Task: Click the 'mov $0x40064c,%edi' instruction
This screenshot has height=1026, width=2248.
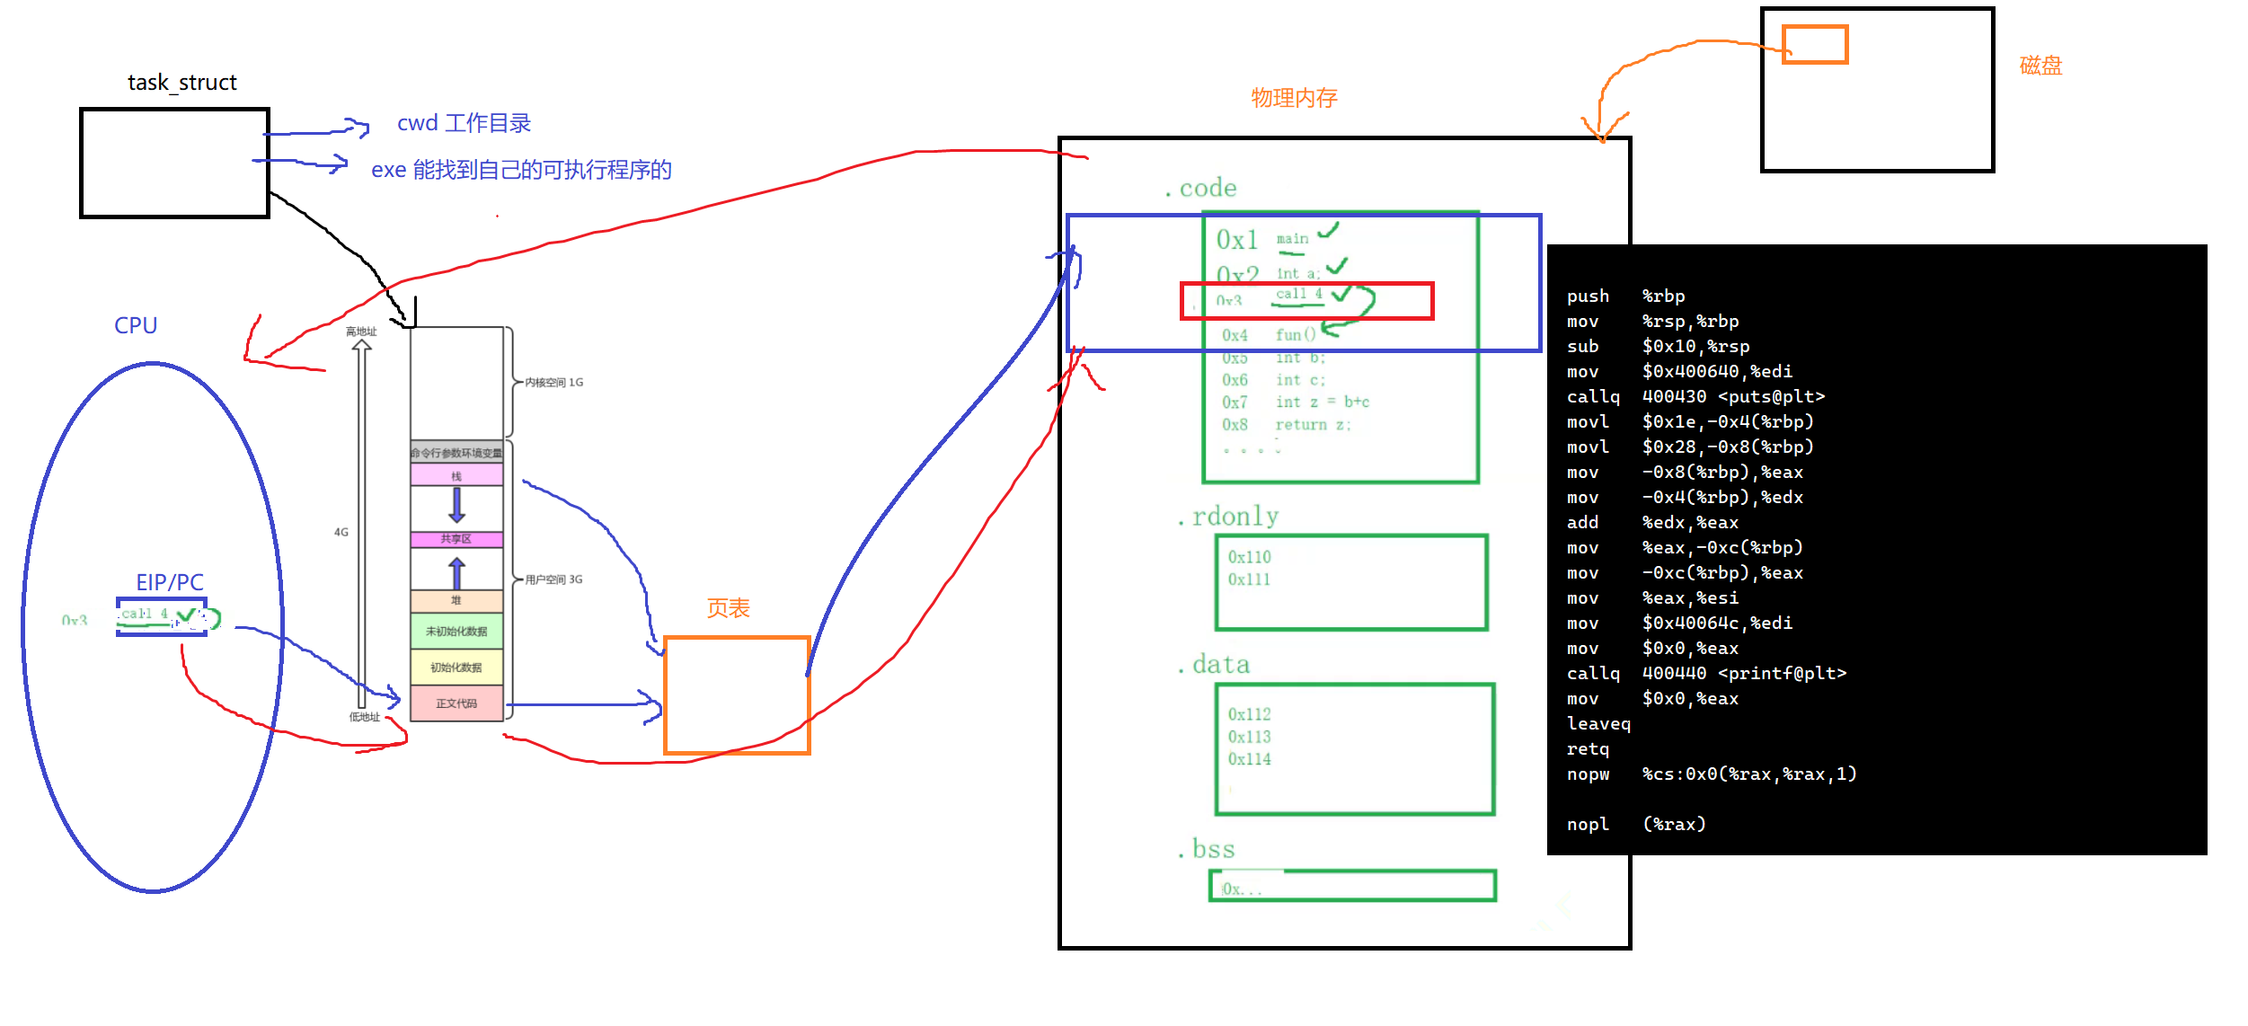Action: [x=1679, y=623]
